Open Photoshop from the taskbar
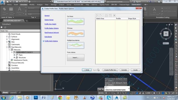This screenshot has height=100, width=178. [x=36, y=97]
